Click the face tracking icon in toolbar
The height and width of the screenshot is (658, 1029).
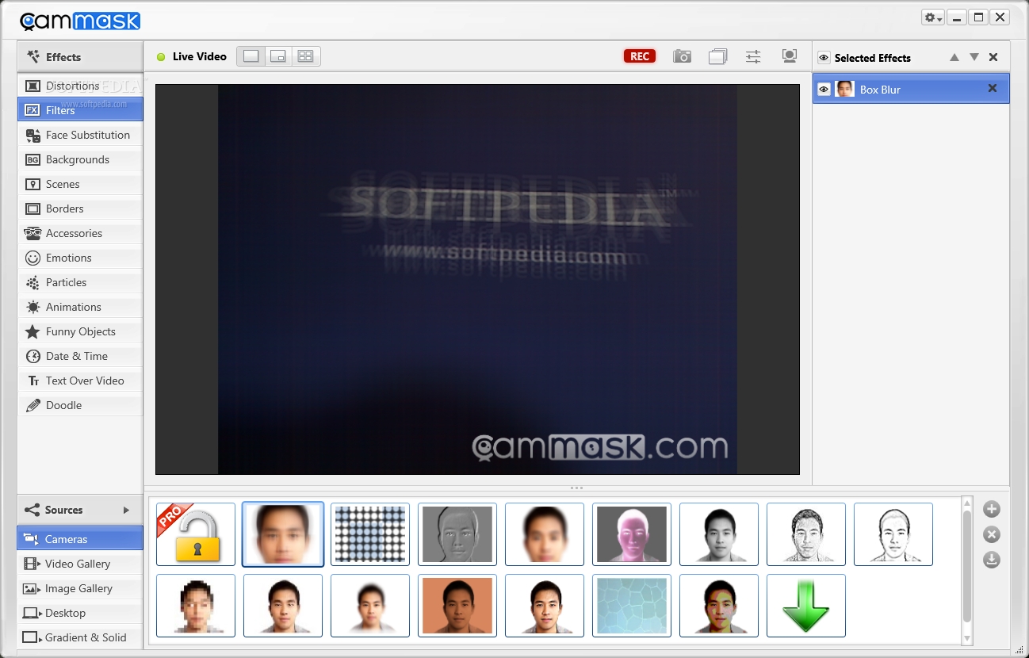789,56
